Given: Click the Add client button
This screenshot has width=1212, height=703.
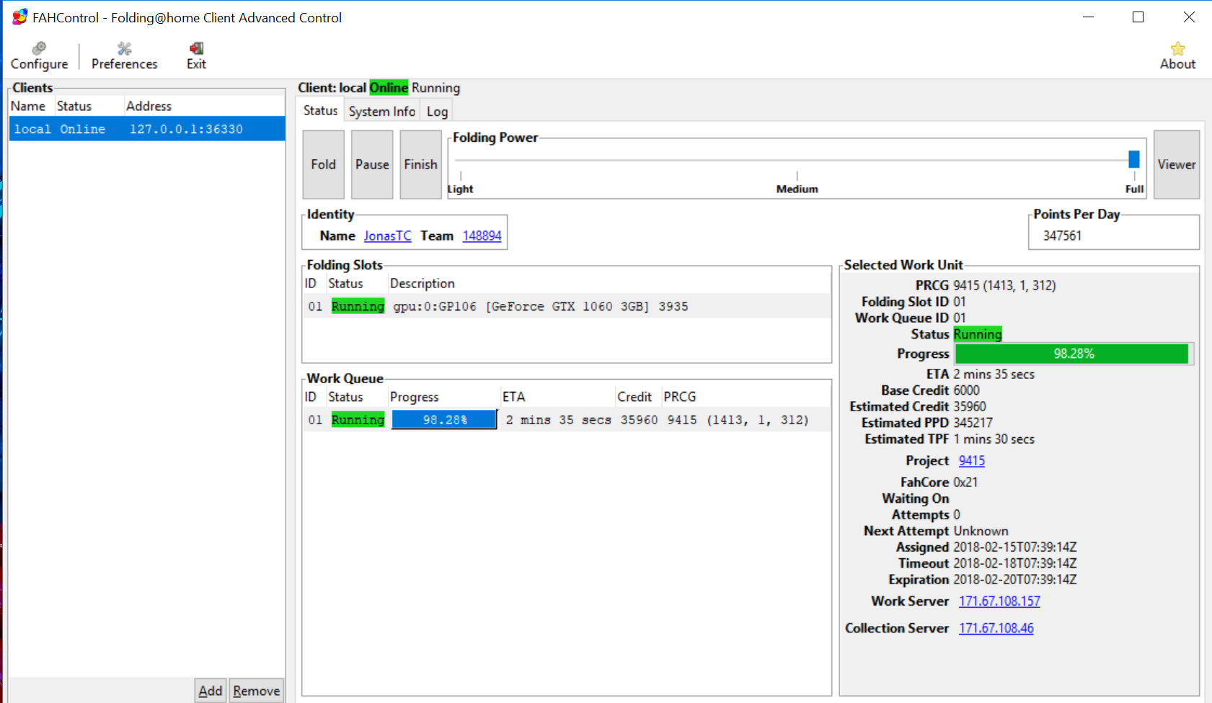Looking at the screenshot, I should pyautogui.click(x=211, y=691).
